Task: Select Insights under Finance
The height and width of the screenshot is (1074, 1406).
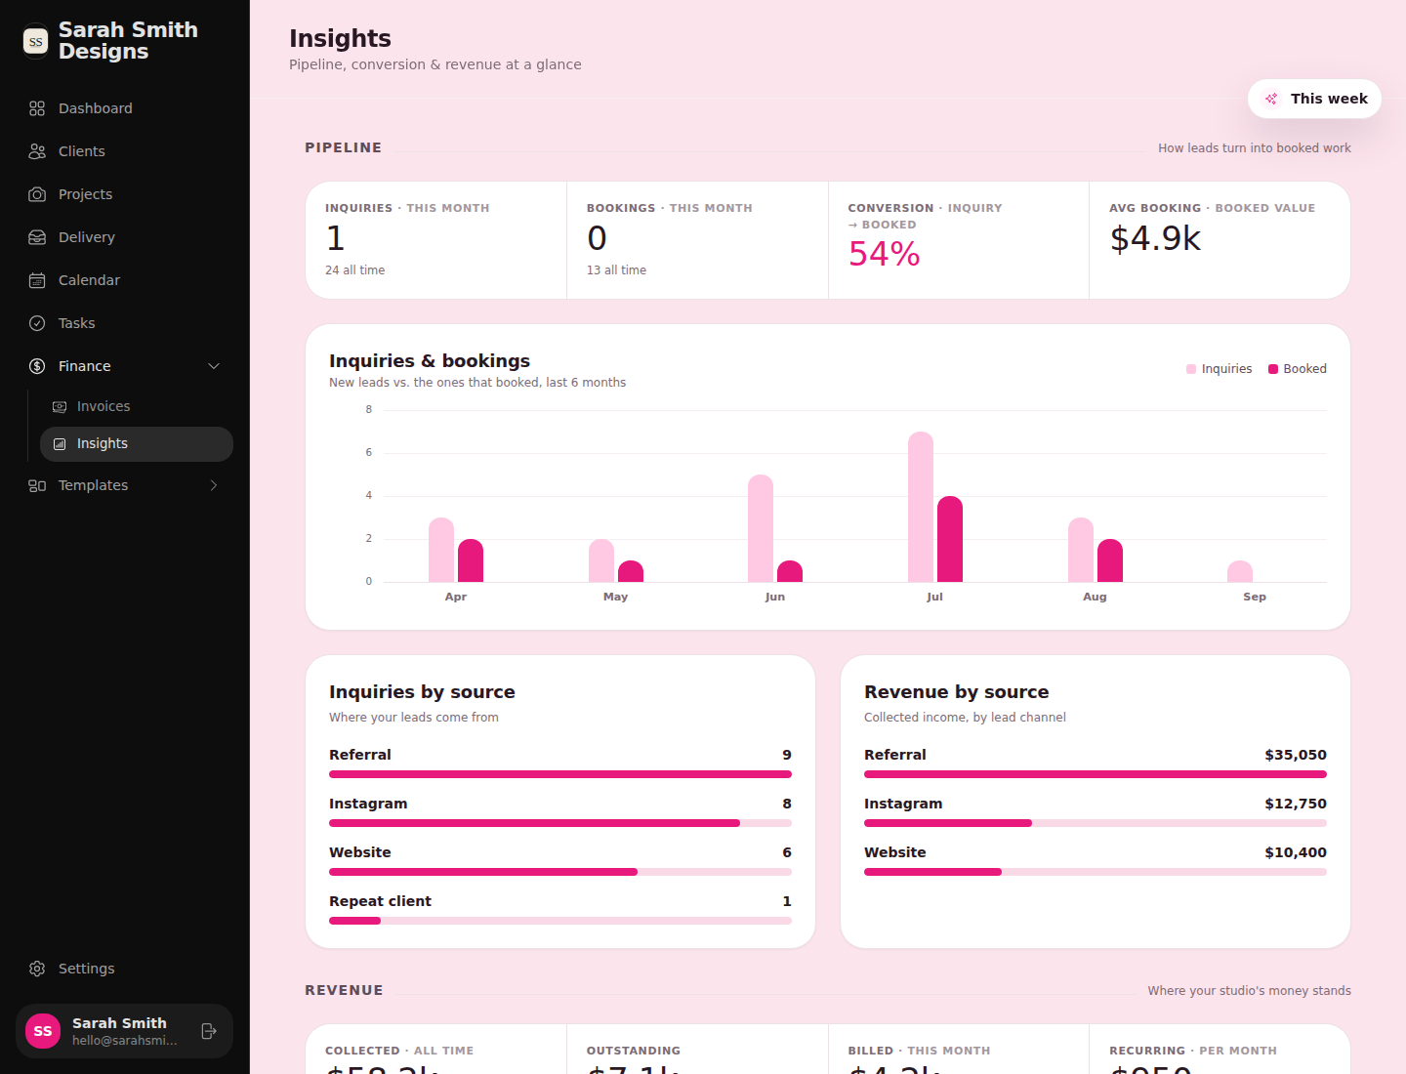Action: pyautogui.click(x=137, y=443)
